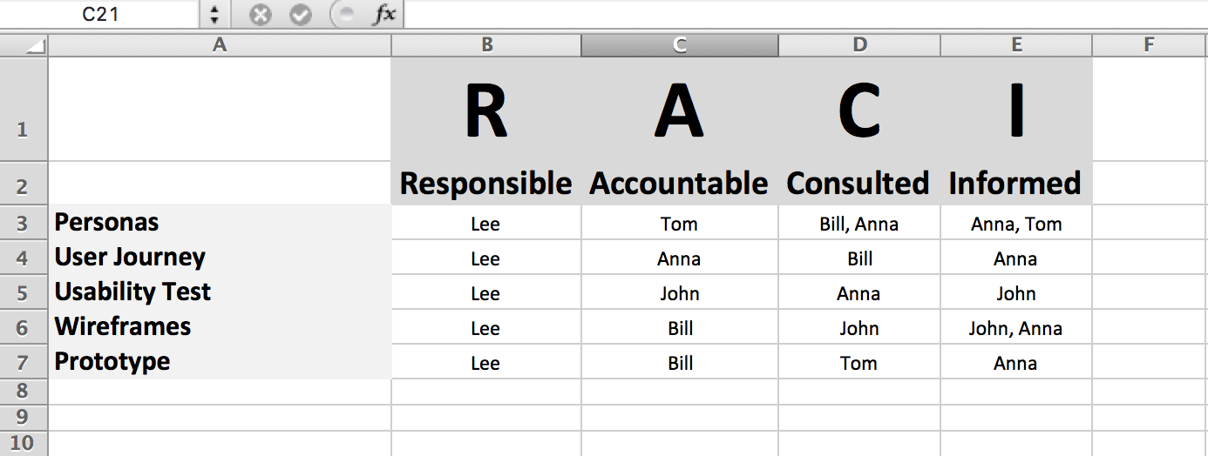Select the Usability Test cell
Screen dimensions: 1208x456
pos(220,292)
